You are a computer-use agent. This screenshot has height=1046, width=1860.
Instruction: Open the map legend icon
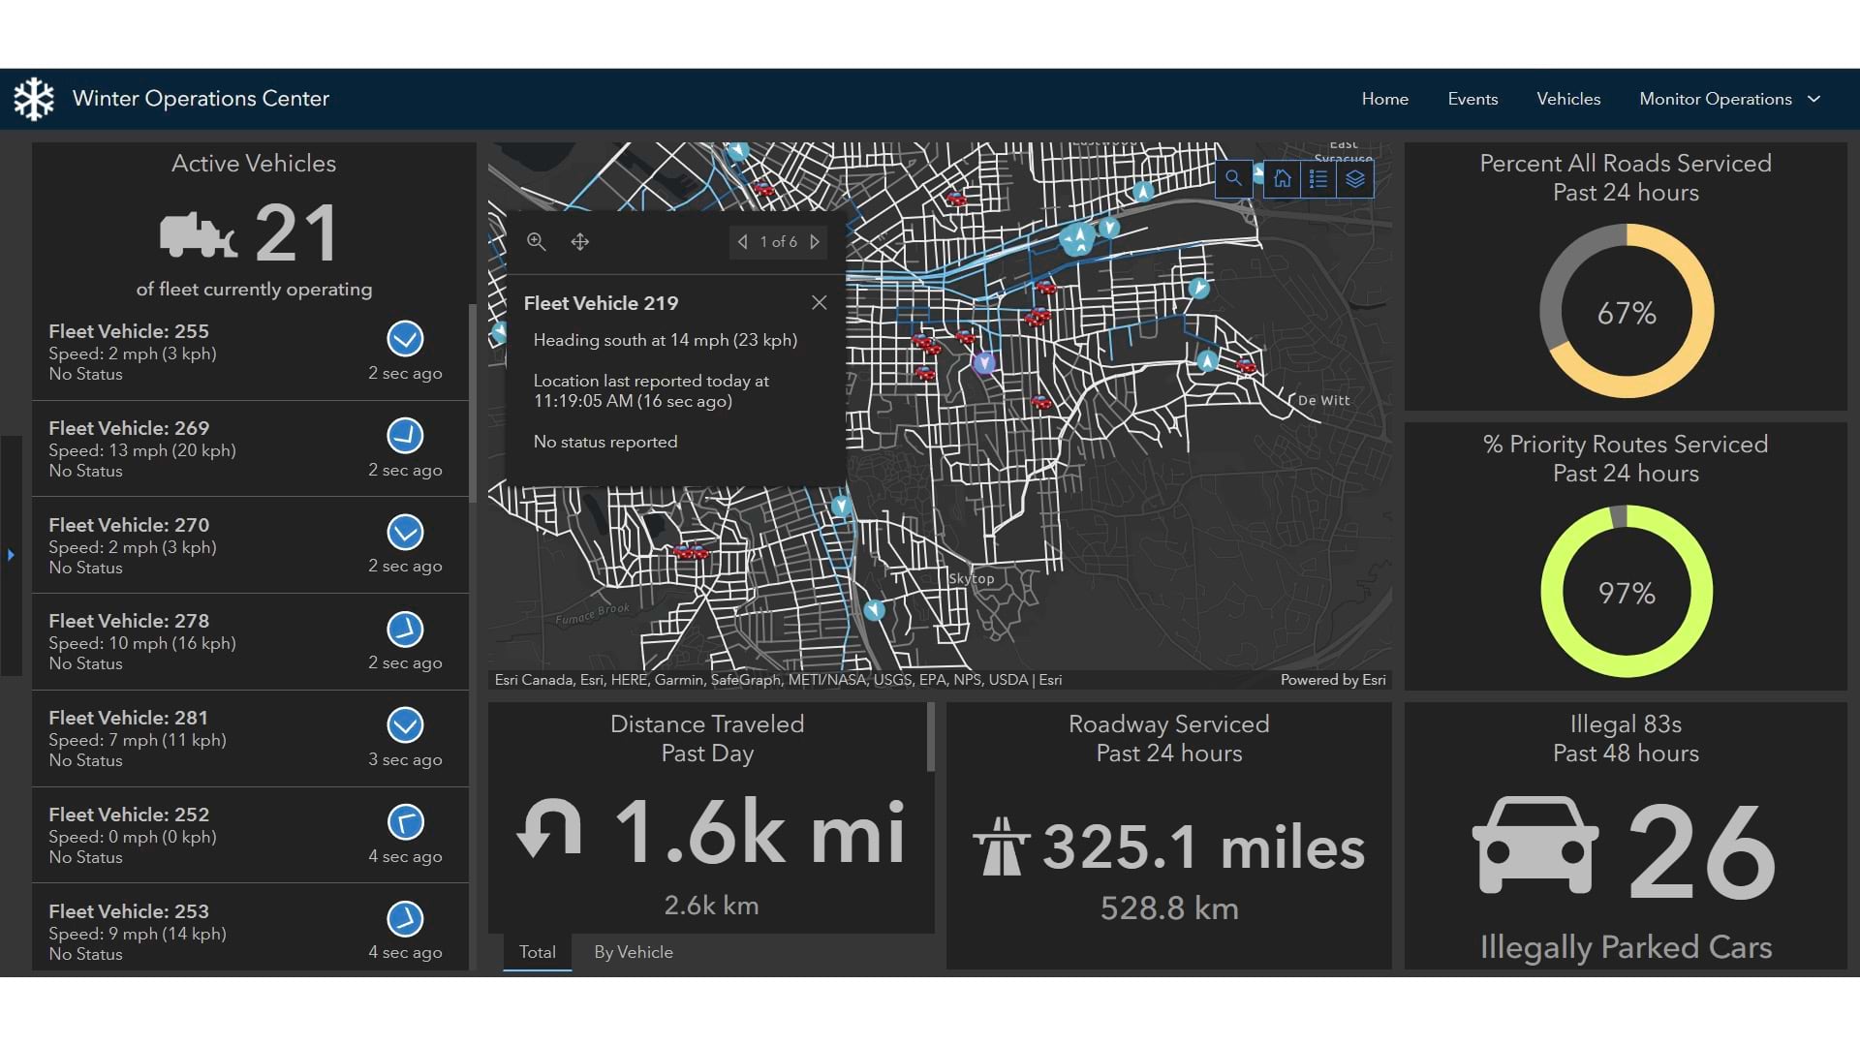(x=1317, y=178)
